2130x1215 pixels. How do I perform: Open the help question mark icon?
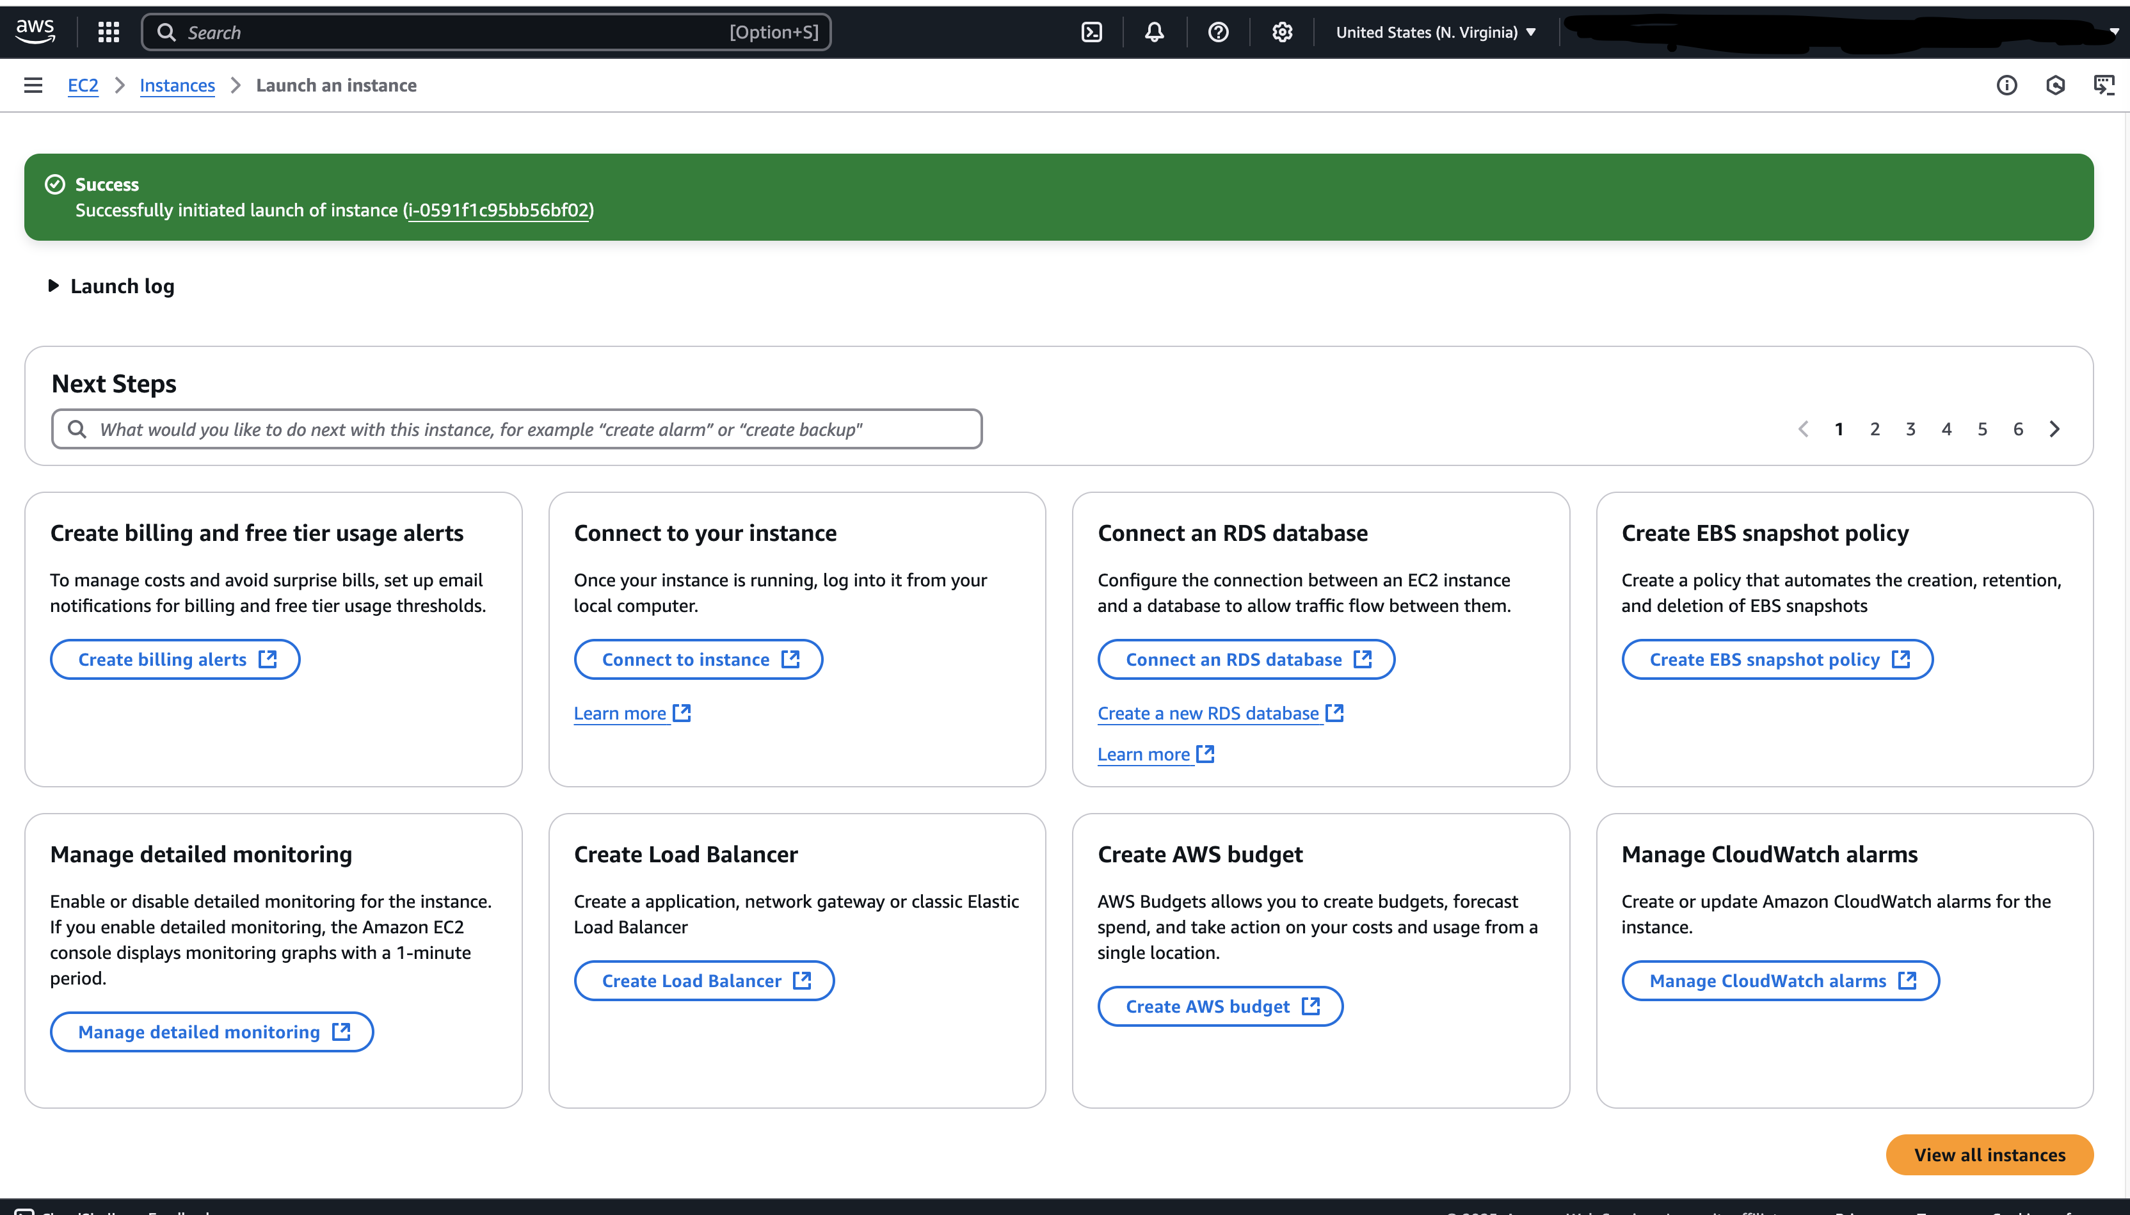point(1218,32)
